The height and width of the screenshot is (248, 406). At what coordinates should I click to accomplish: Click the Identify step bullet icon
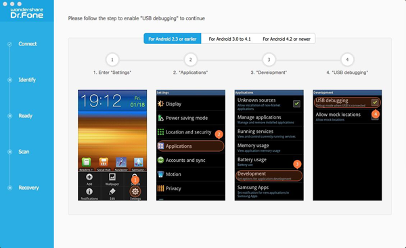tap(9, 80)
